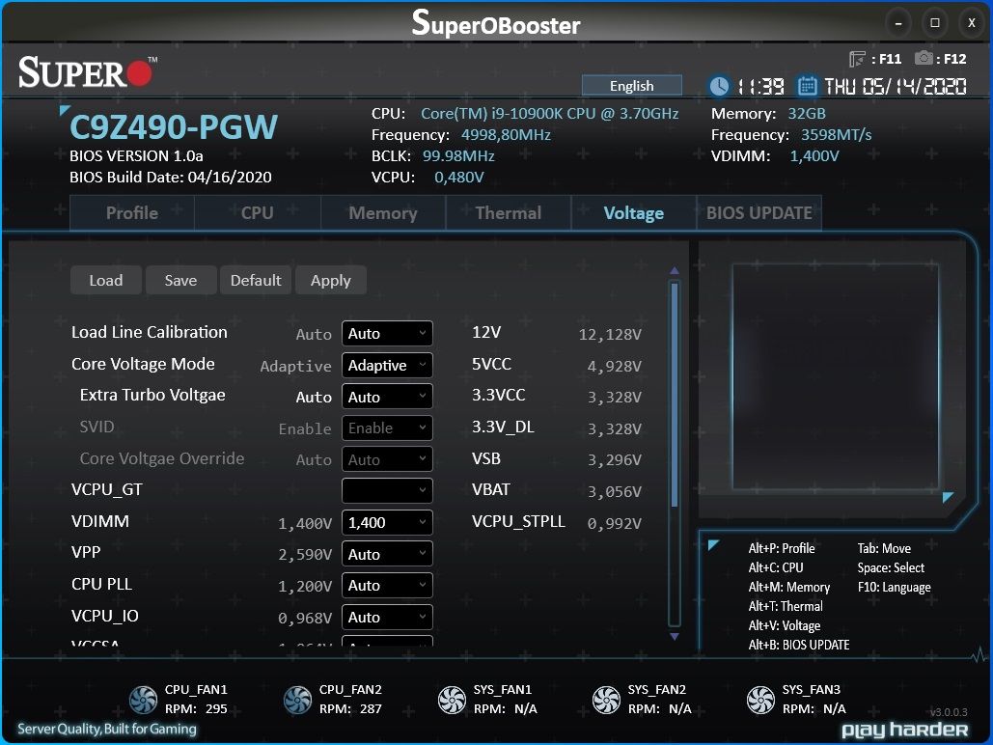The image size is (993, 745).
Task: Switch to the CPU tab
Action: pos(257,213)
